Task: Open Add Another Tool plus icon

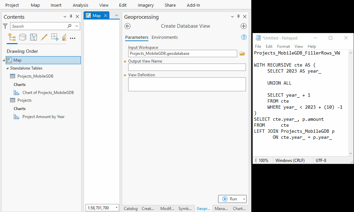Action: click(244, 26)
